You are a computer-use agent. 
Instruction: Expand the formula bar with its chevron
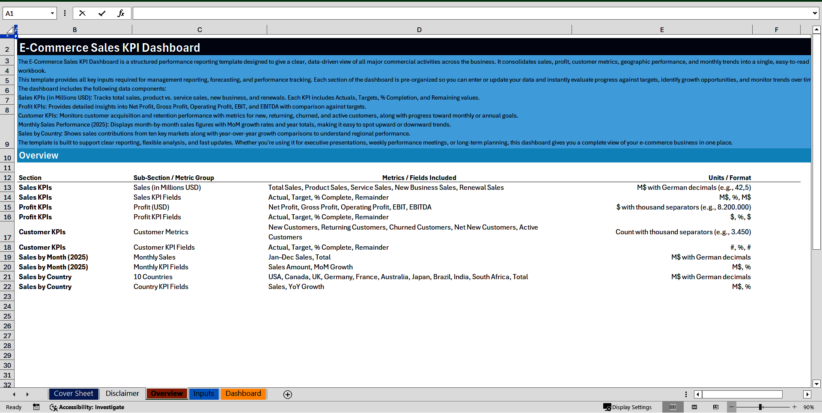click(814, 13)
